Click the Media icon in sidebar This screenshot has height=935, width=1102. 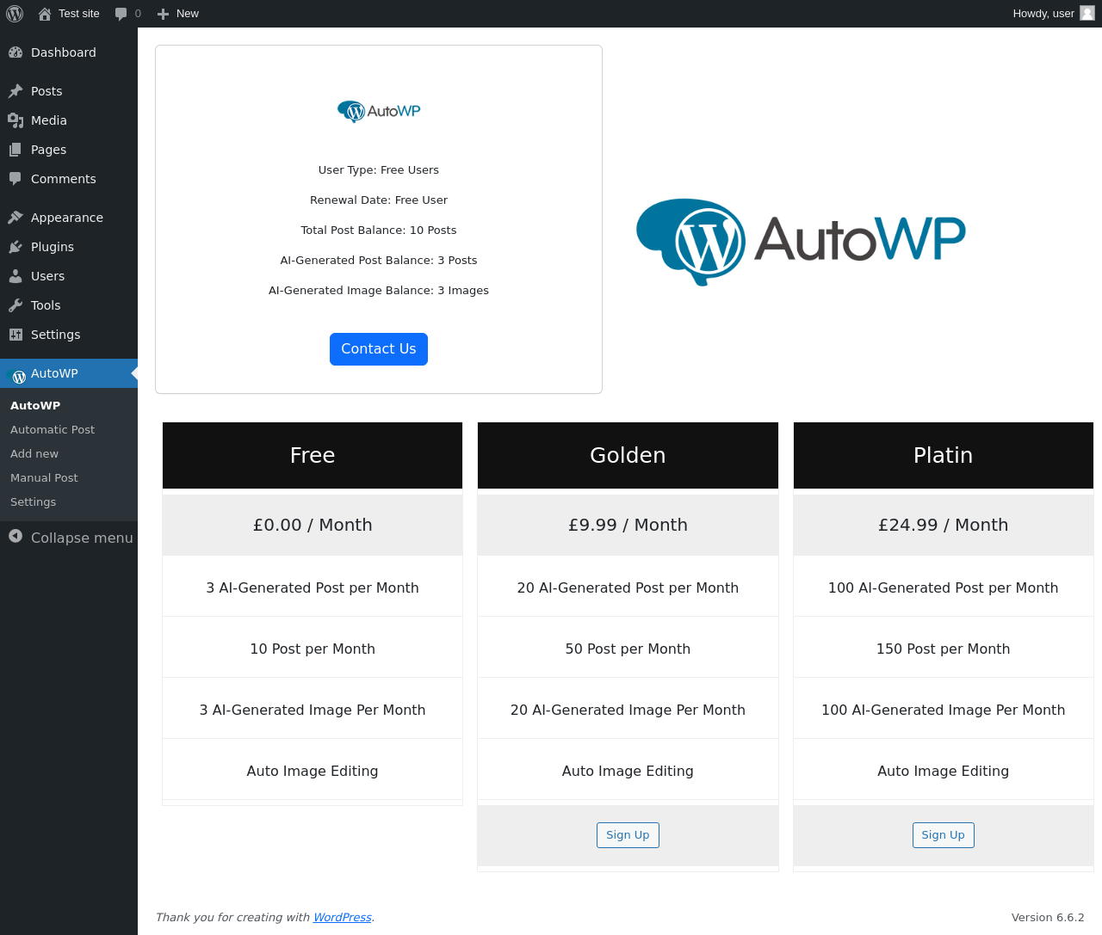[x=15, y=120]
